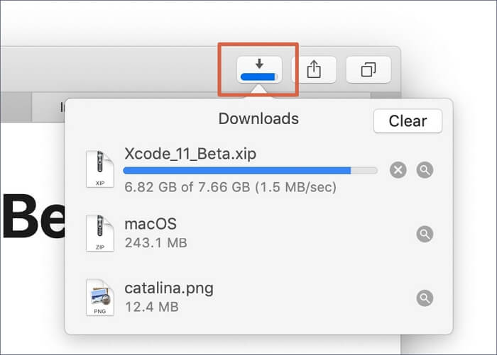Reveal macOS download in Finder magnifier
The height and width of the screenshot is (355, 497).
pos(425,234)
